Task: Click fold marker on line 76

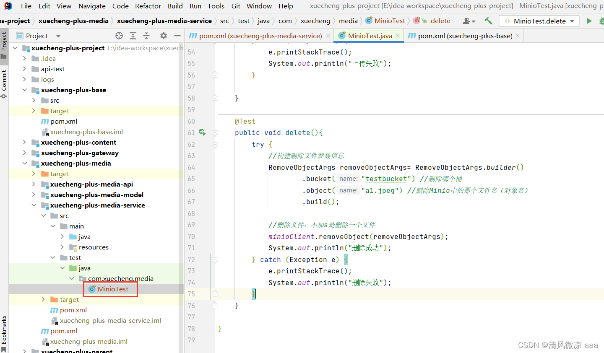Action: pyautogui.click(x=215, y=306)
